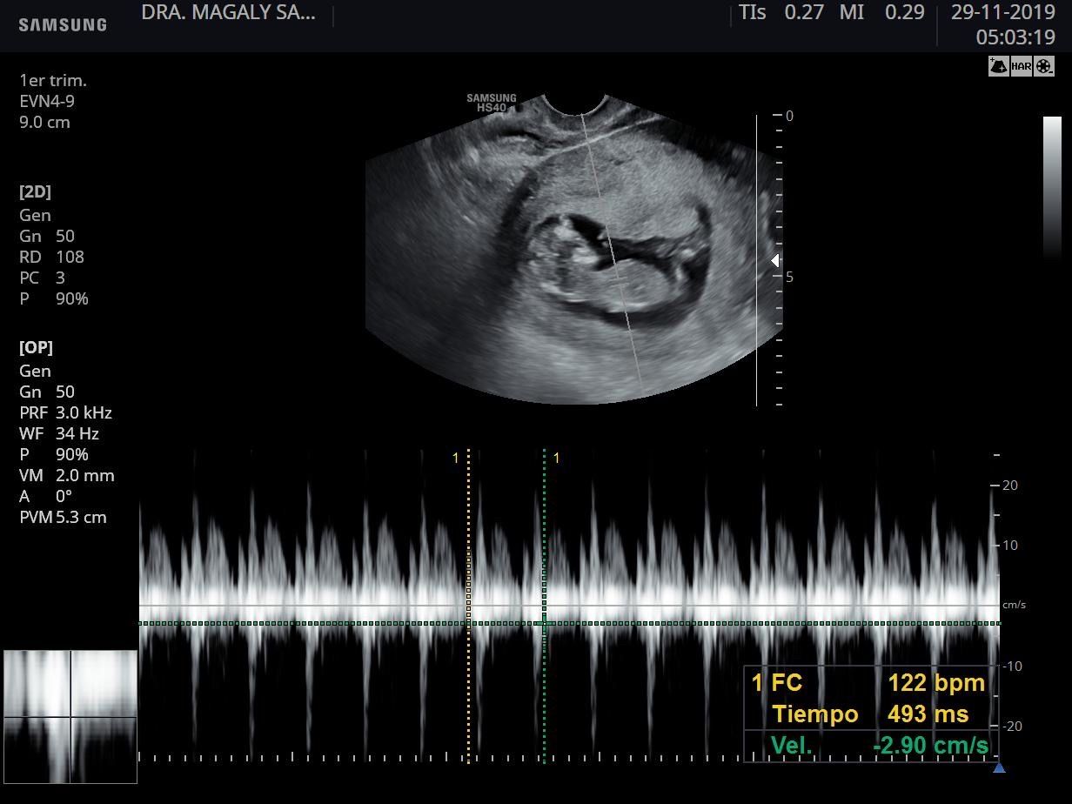Select the Tiempo 493 ms result row
This screenshot has width=1072, height=804.
coord(868,714)
